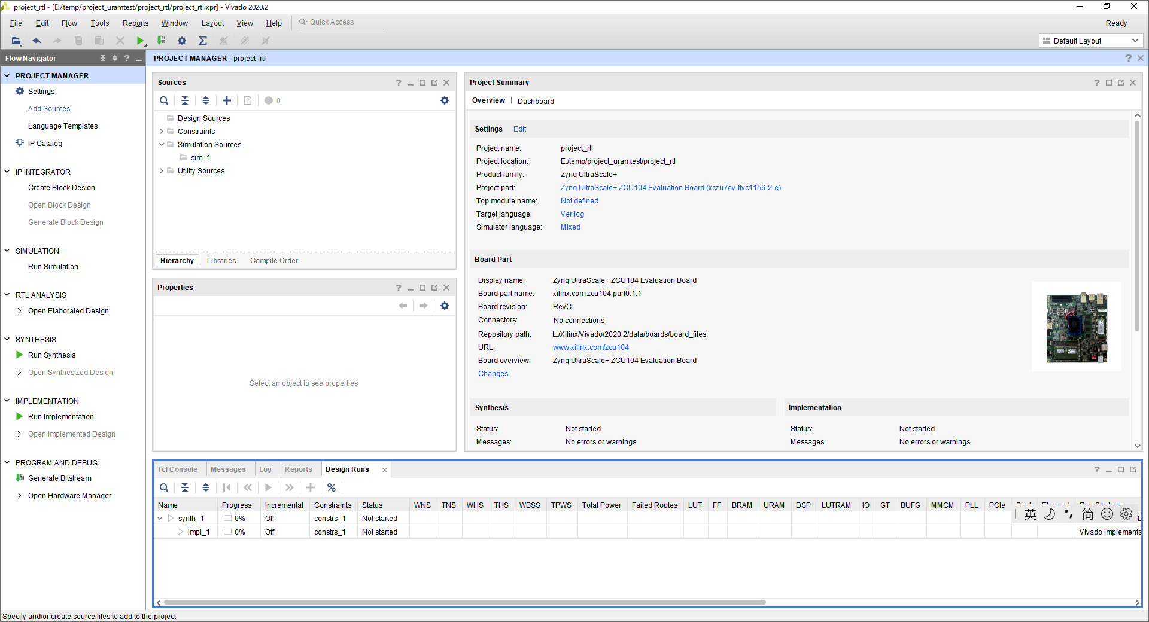This screenshot has width=1149, height=622.
Task: Toggle IME simplified 简 character mode
Action: (x=1088, y=514)
